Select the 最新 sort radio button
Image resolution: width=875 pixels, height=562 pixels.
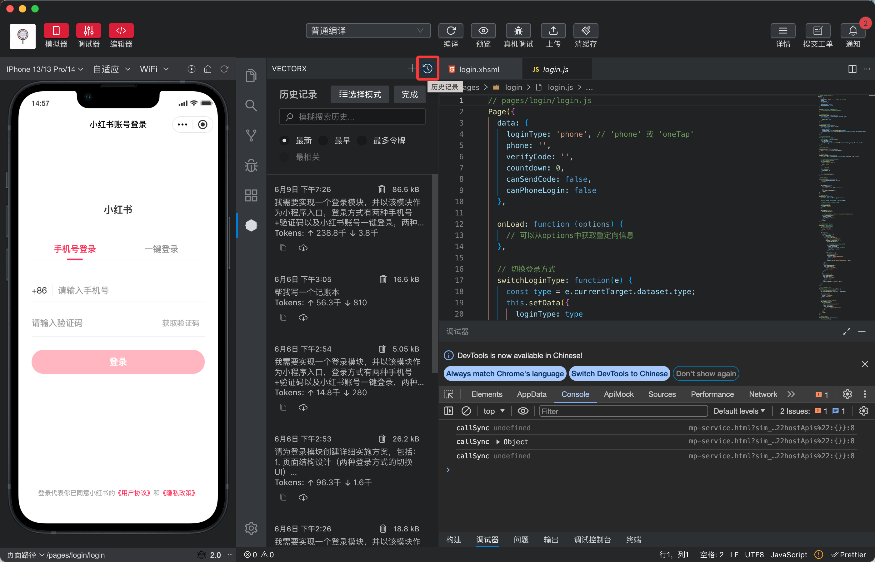pos(284,140)
